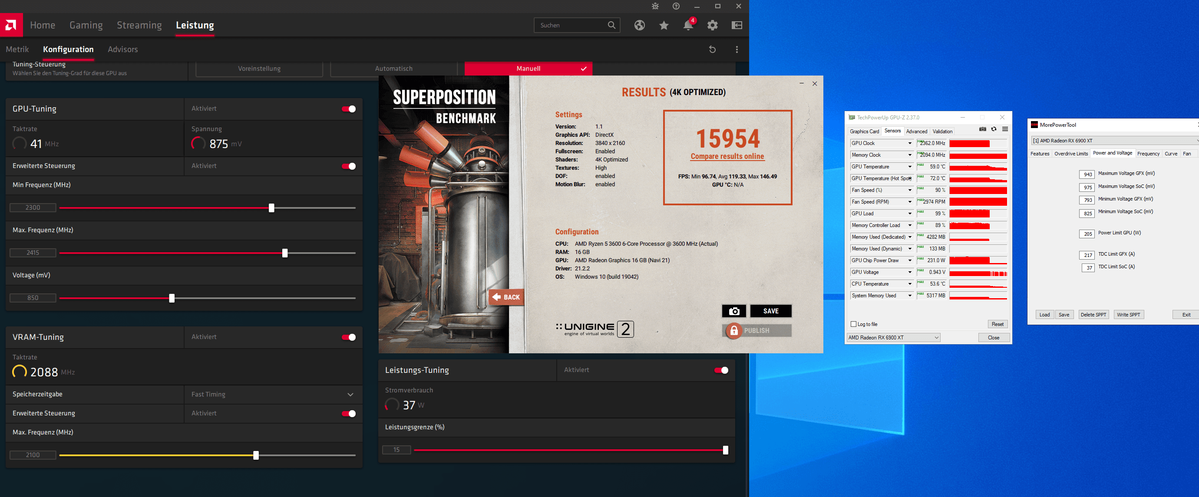The width and height of the screenshot is (1199, 497).
Task: Click Reset button in GPU-Z
Action: [998, 324]
